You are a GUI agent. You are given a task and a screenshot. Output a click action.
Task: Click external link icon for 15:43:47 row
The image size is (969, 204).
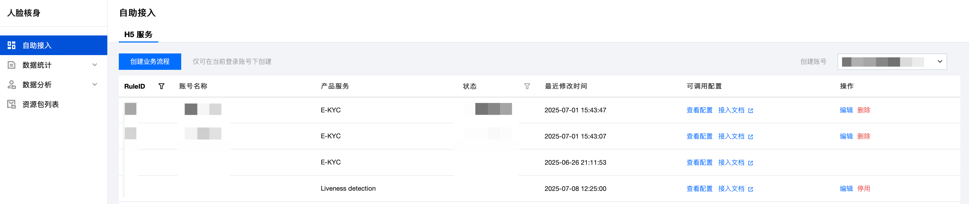click(751, 111)
